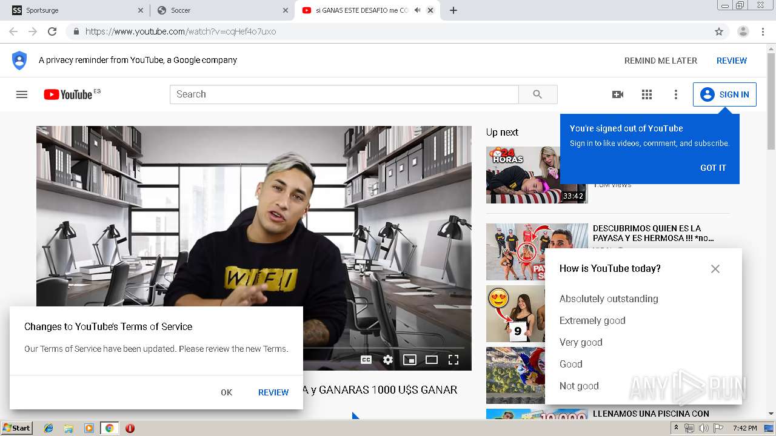
Task: Open the payasa video thumbnail
Action: (x=537, y=252)
